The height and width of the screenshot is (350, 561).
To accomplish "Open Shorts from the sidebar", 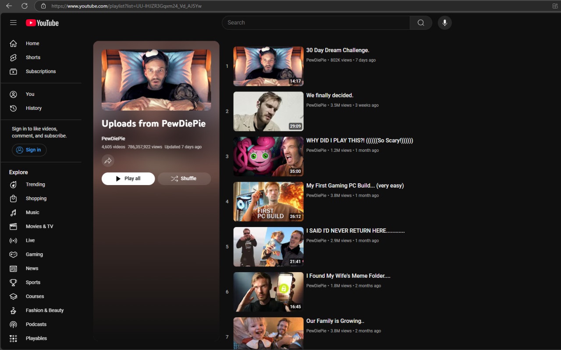I will [x=33, y=57].
